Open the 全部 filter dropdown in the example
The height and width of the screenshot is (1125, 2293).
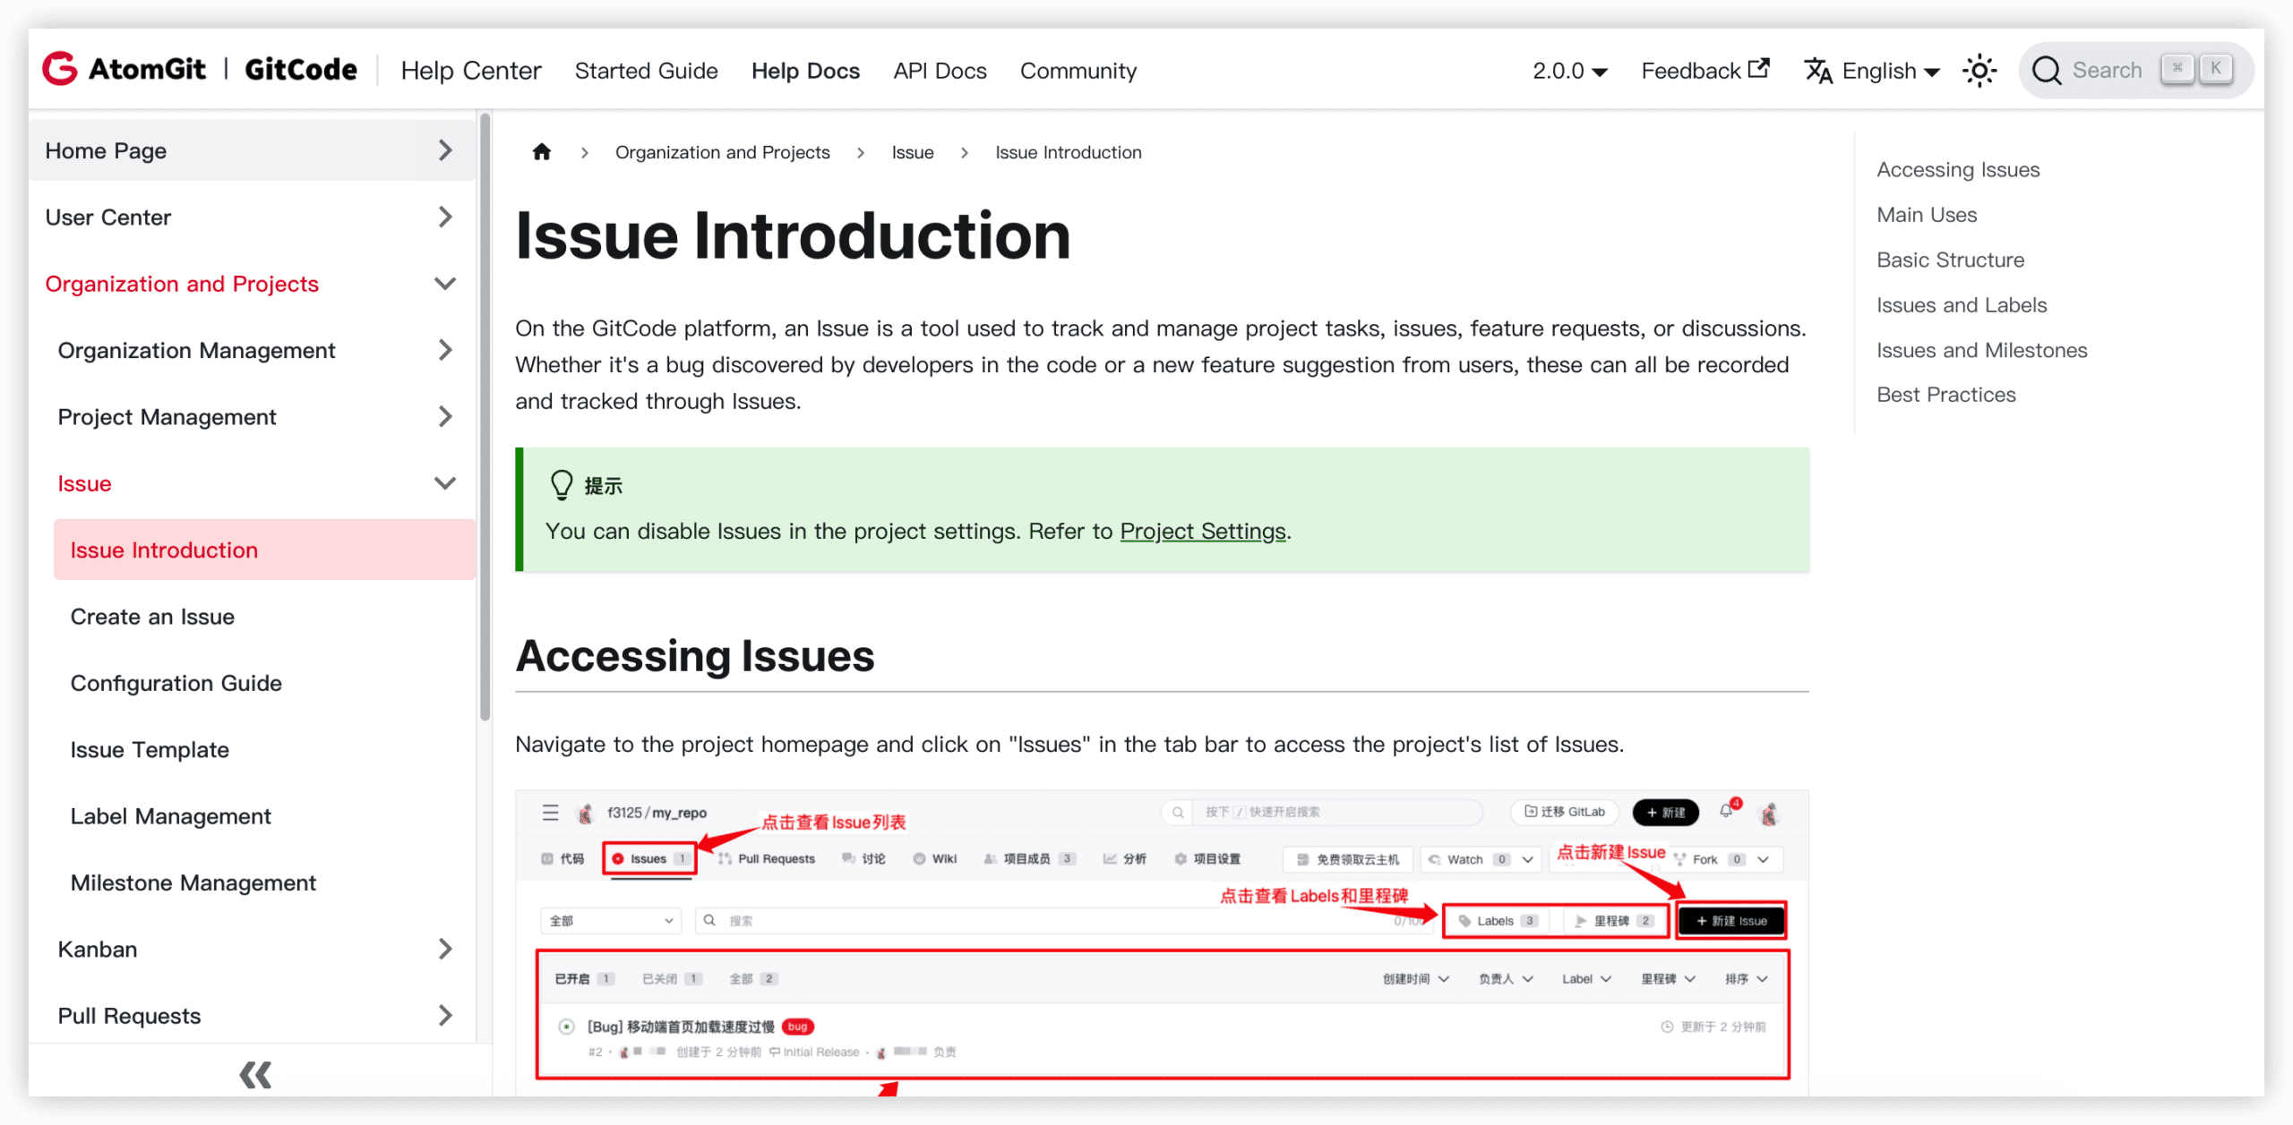click(x=609, y=920)
